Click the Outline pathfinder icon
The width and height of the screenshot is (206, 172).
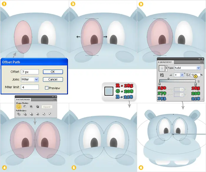pyautogui.click(x=44, y=114)
